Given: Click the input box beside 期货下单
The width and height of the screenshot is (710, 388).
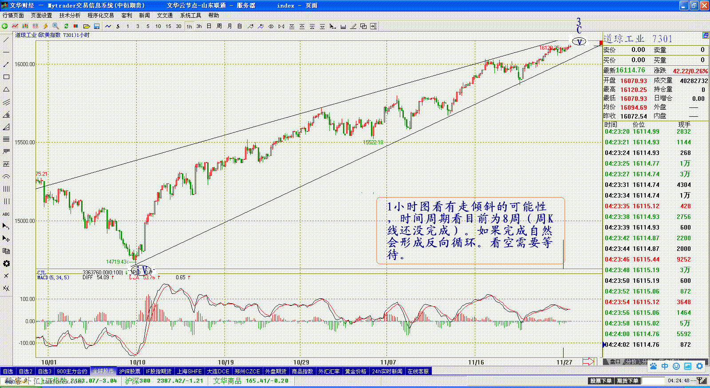Looking at the screenshot, I should pyautogui.click(x=653, y=381).
